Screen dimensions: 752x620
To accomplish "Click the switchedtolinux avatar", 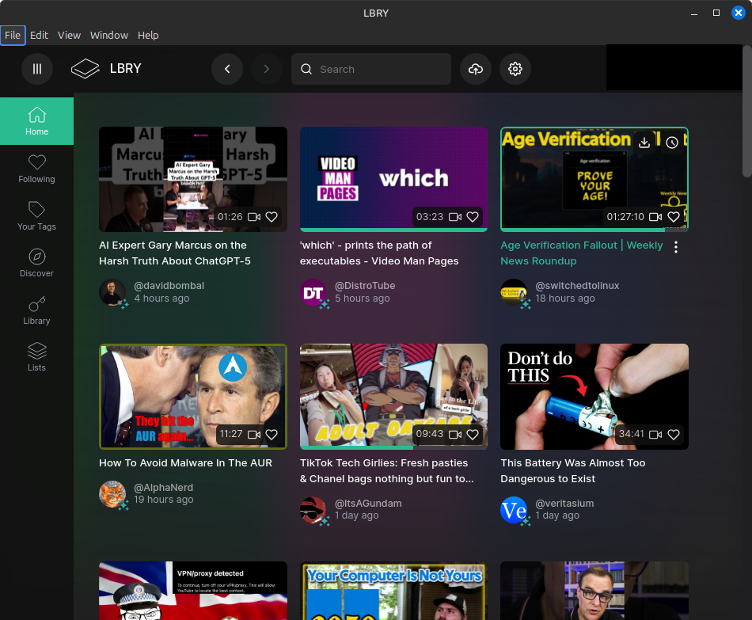I will pyautogui.click(x=514, y=291).
